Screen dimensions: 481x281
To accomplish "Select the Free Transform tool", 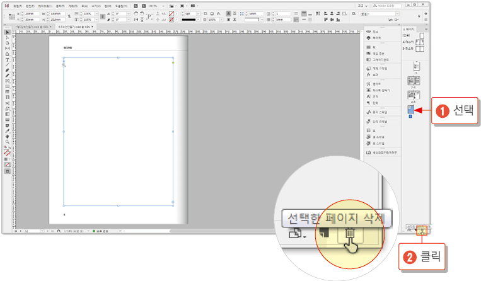I will pyautogui.click(x=8, y=108).
